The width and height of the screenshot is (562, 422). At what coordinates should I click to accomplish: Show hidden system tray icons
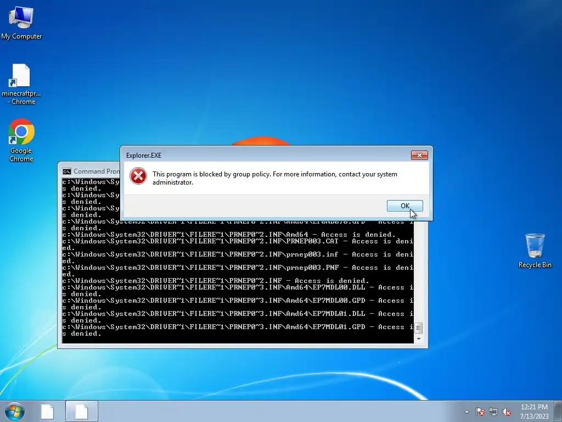point(467,412)
